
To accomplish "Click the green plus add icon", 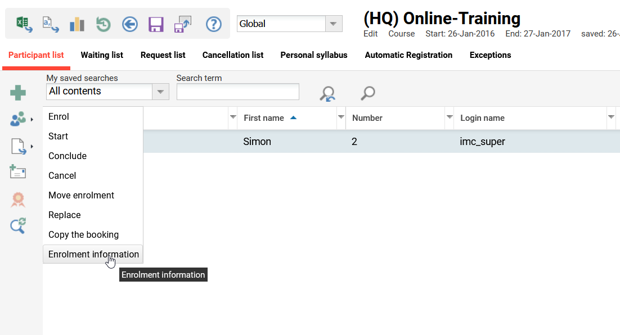I will (18, 93).
